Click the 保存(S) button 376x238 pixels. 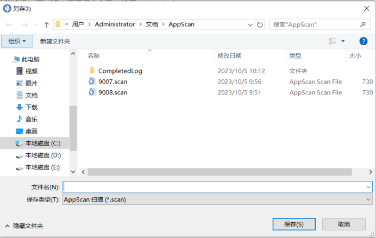click(x=294, y=224)
